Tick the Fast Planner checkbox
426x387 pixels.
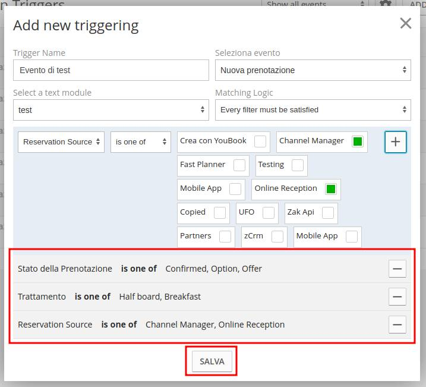coord(239,165)
